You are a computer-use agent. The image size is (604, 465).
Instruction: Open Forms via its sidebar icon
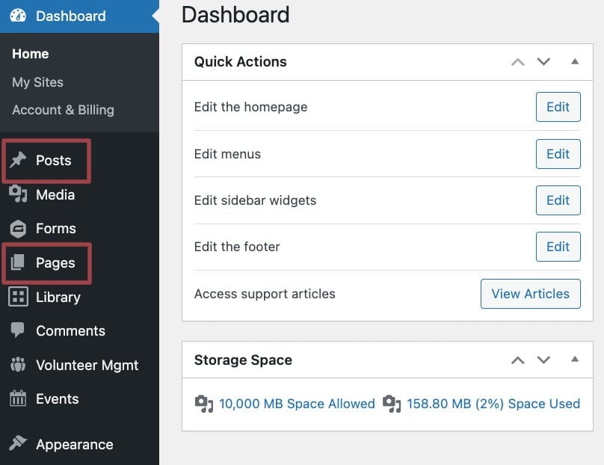pyautogui.click(x=19, y=229)
